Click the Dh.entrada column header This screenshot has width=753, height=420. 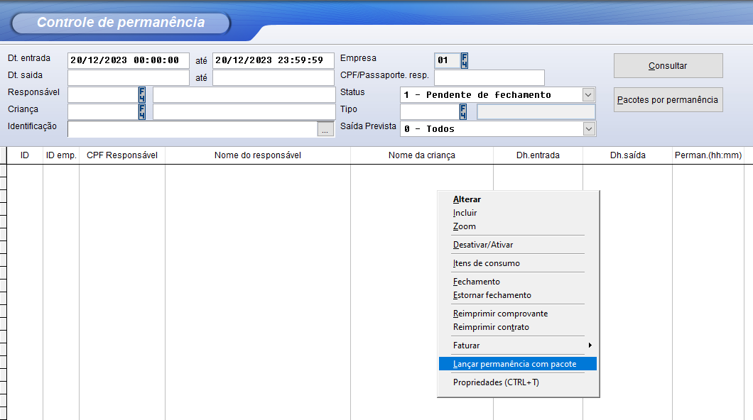pos(538,155)
